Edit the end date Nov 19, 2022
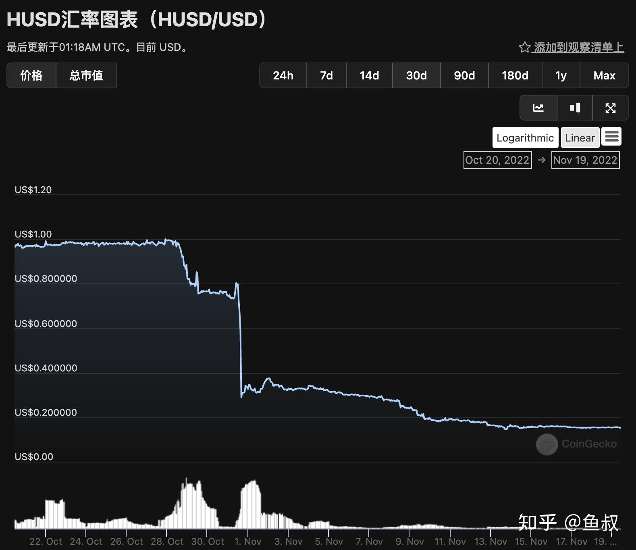The image size is (636, 550). [x=585, y=160]
